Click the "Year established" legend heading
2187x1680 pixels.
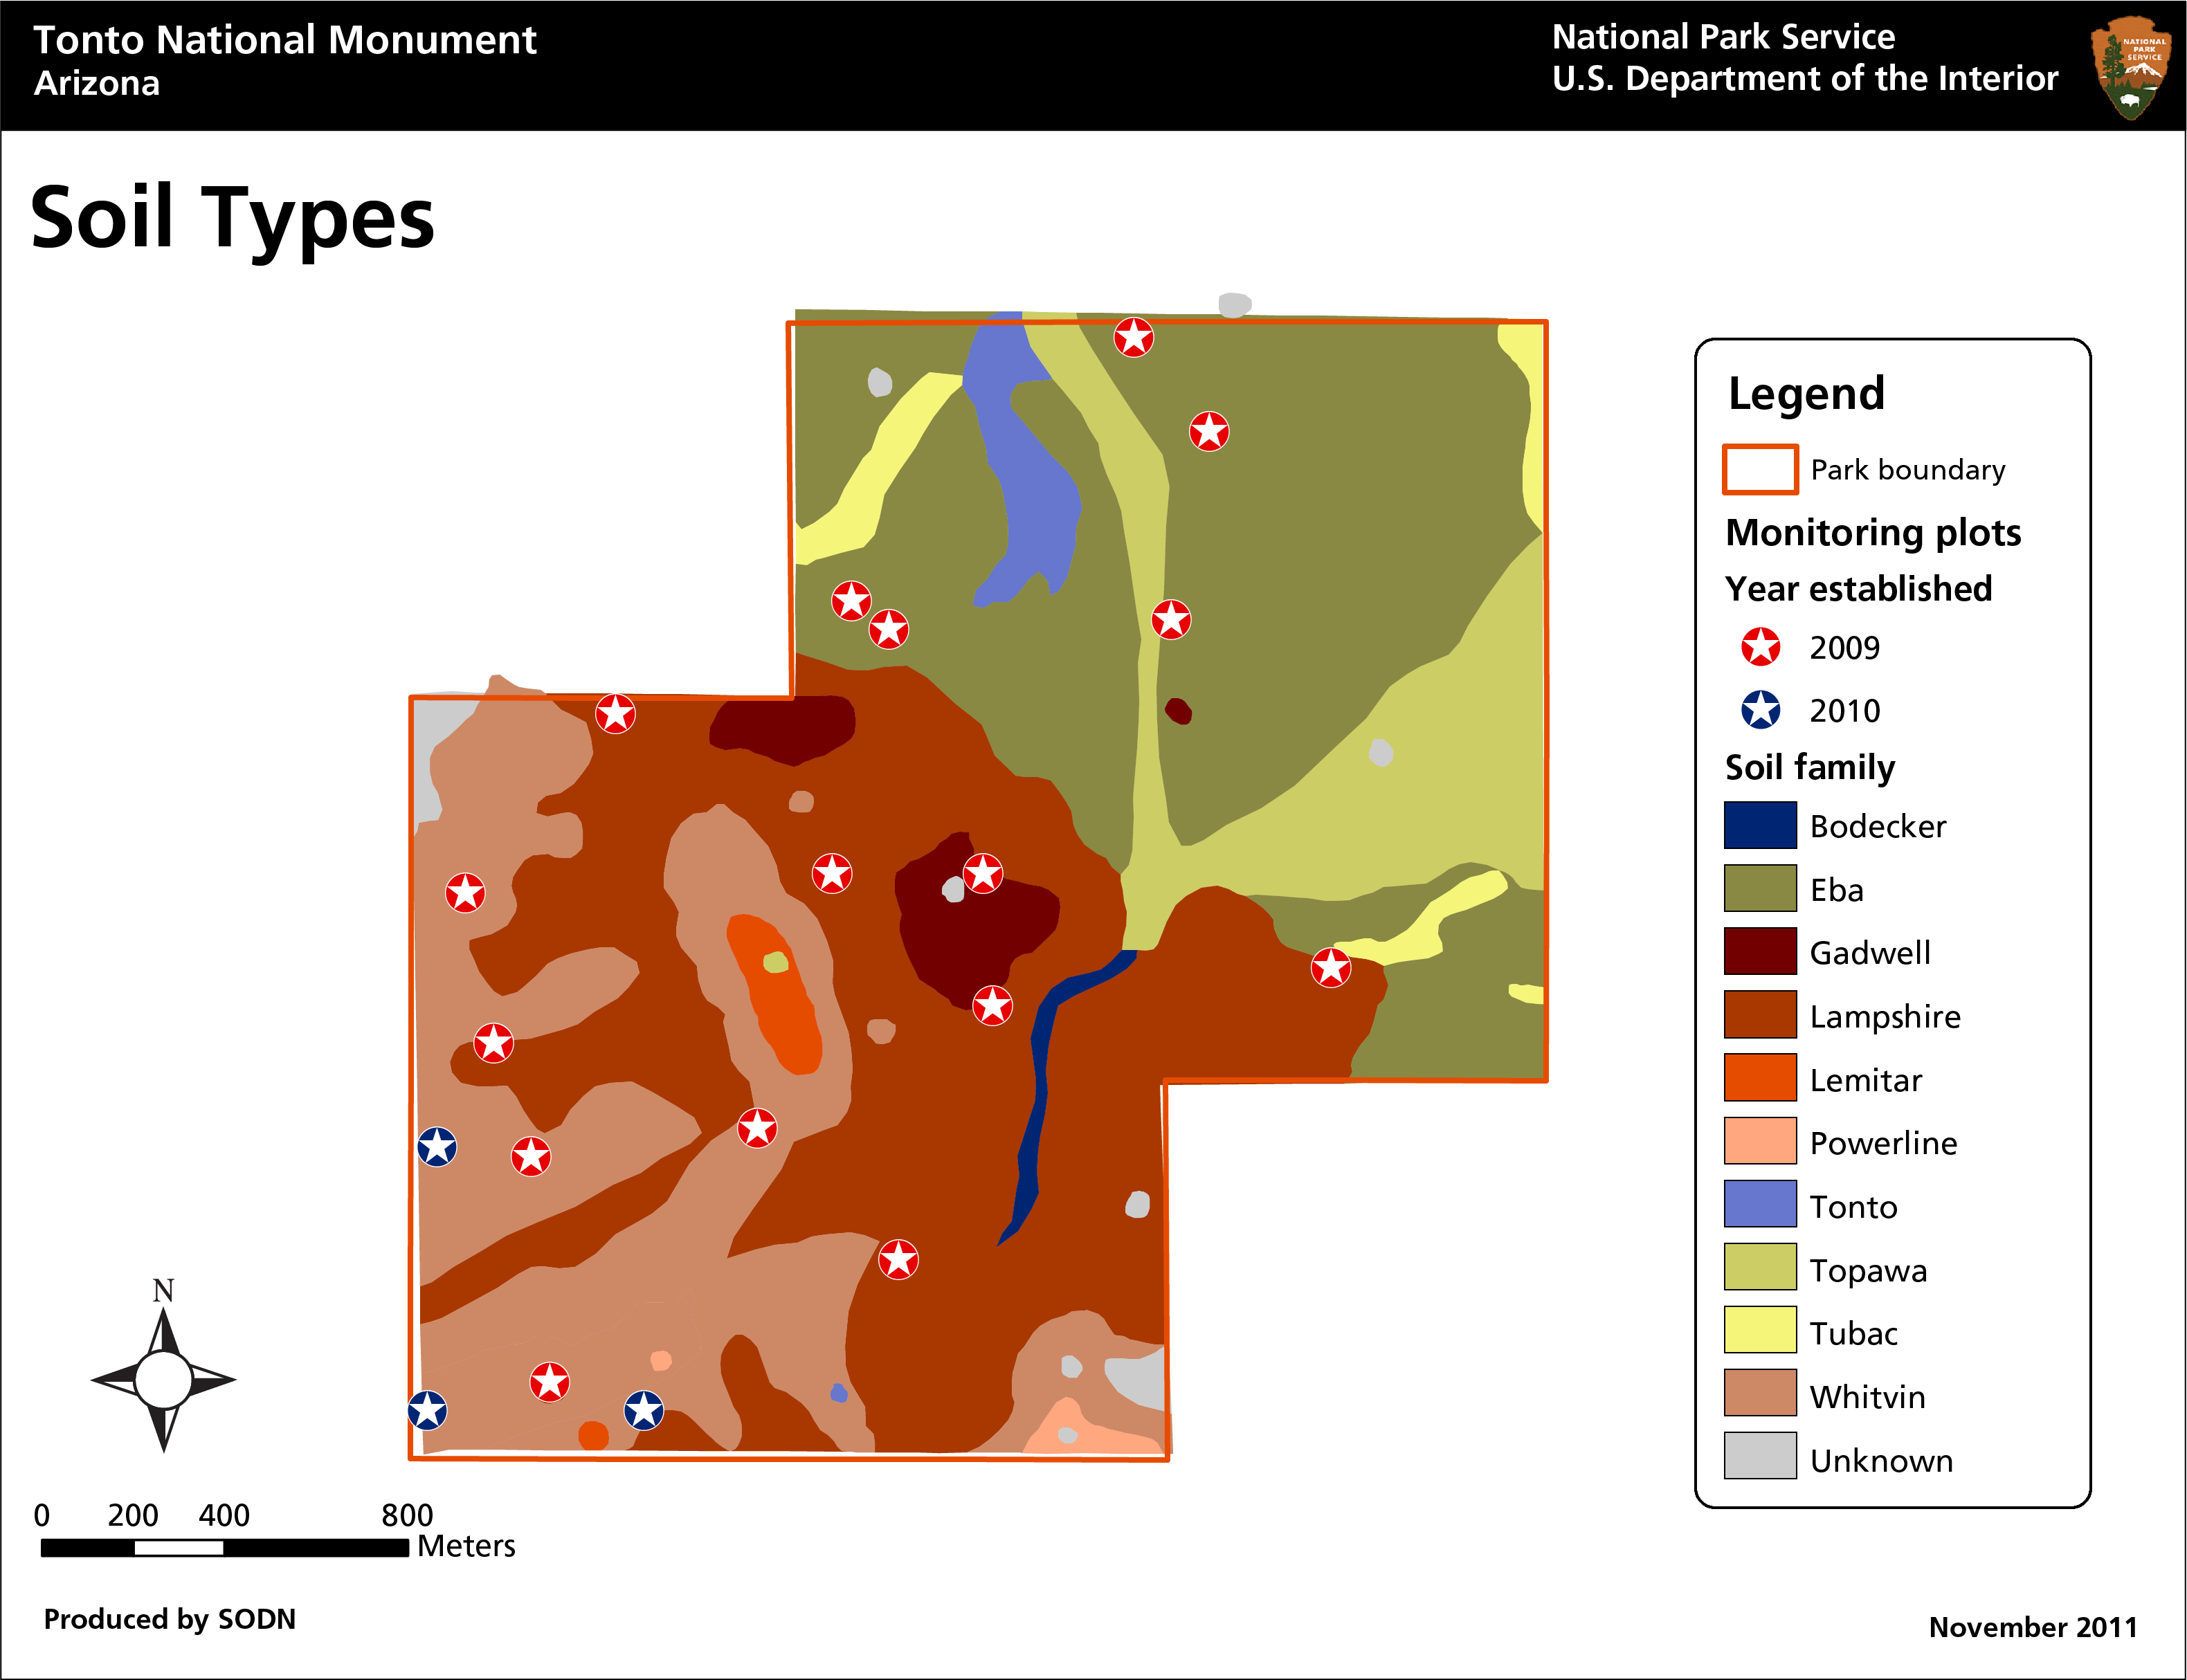pos(1858,589)
